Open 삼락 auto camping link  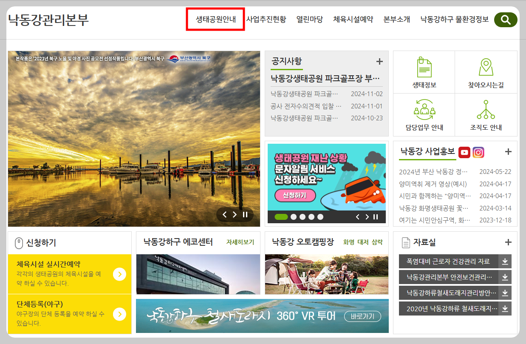click(x=377, y=242)
